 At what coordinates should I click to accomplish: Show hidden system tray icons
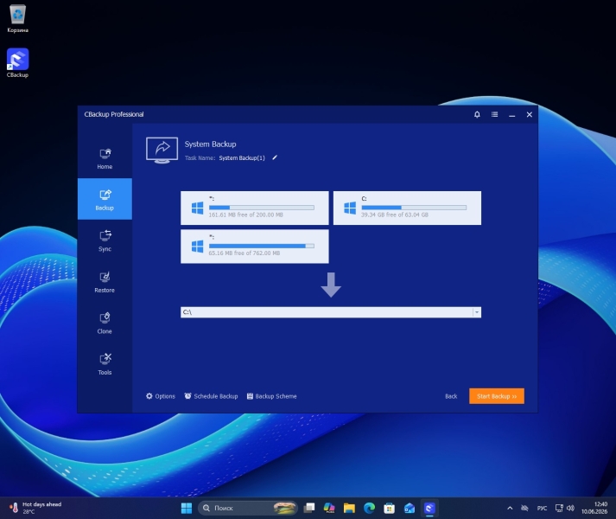(510, 508)
